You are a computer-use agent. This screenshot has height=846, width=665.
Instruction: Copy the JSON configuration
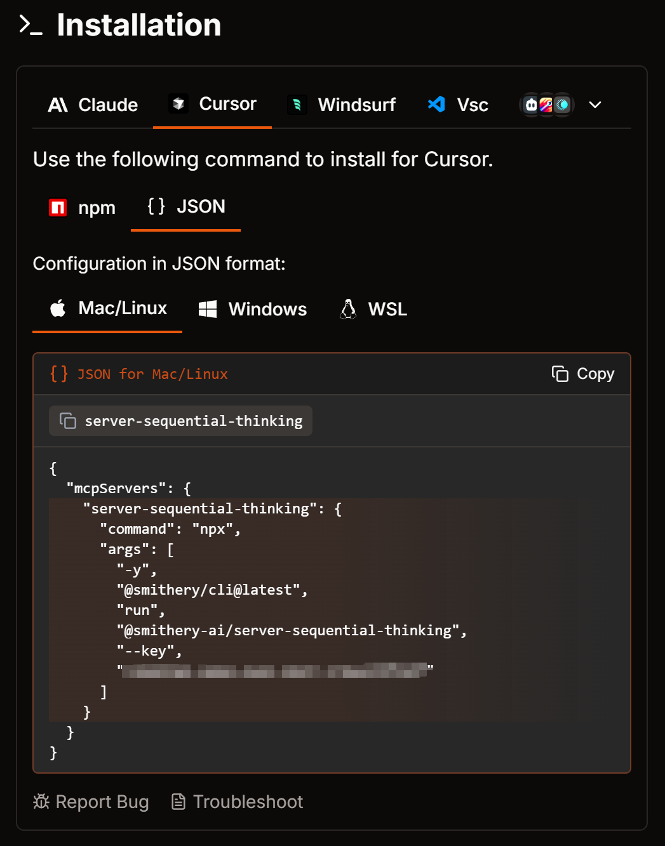(x=583, y=374)
